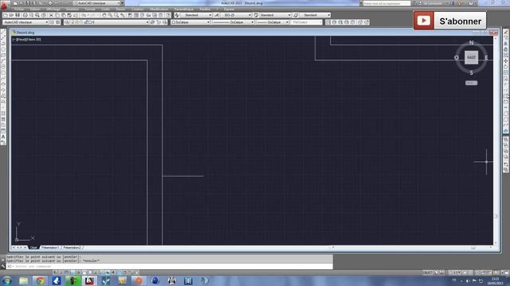Click the Filaire 2D visual style label
The image size is (510, 286).
pyautogui.click(x=33, y=40)
